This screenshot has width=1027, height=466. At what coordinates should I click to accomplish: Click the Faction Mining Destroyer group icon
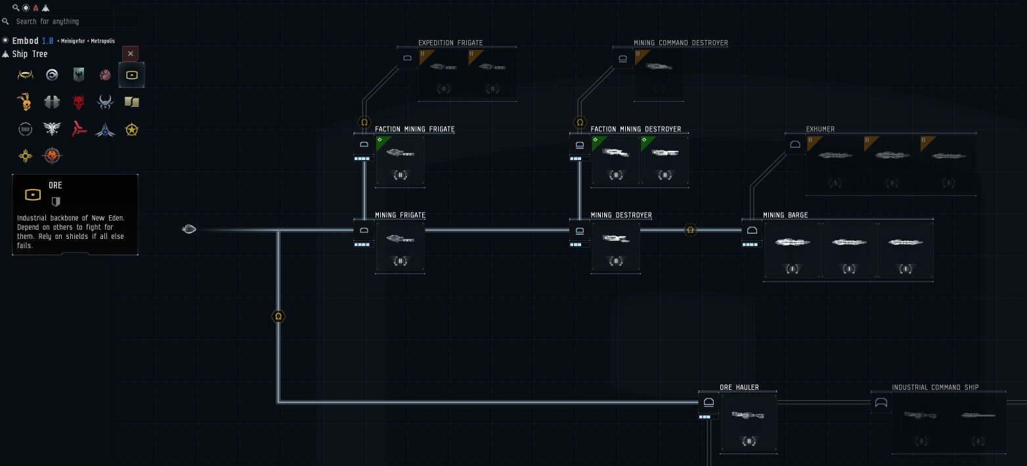580,144
